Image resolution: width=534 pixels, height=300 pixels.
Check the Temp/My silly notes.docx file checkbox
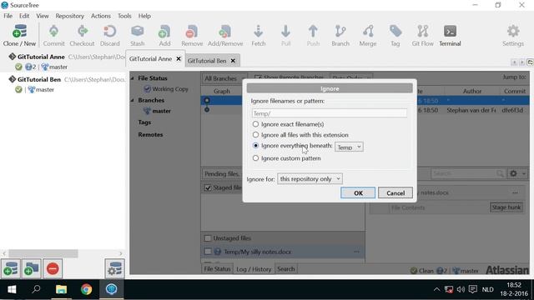[208, 252]
